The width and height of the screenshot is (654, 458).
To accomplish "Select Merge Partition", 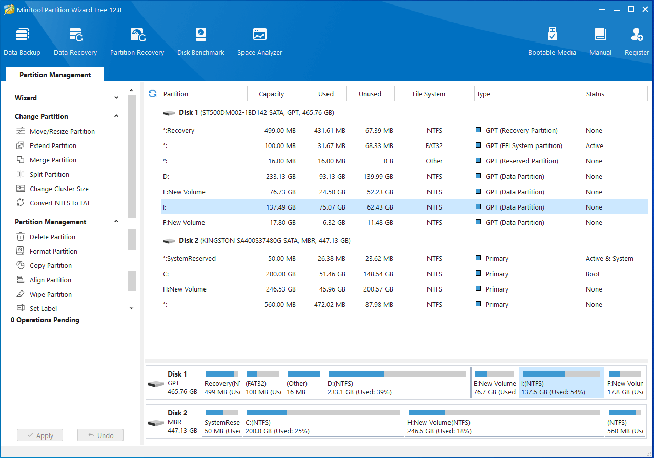I will coord(53,160).
